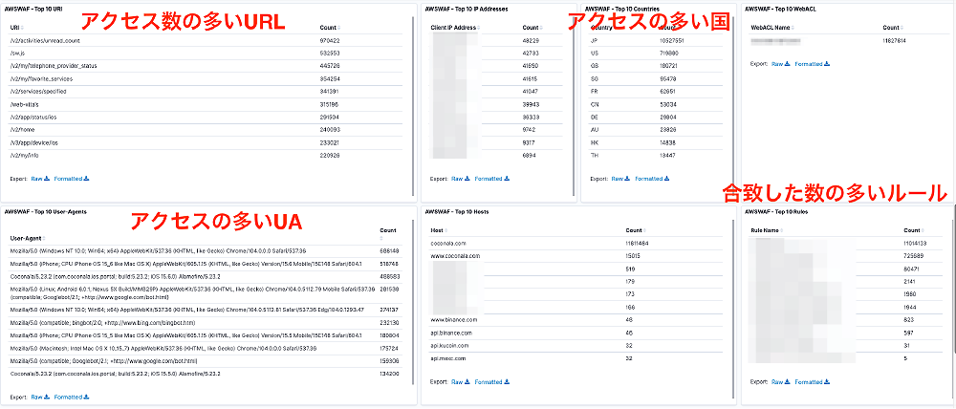Export Top 10 Hosts as Raw

tap(461, 381)
